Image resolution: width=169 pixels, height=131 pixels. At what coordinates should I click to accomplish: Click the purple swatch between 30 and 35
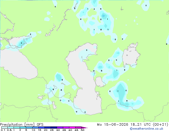(x=60, y=128)
